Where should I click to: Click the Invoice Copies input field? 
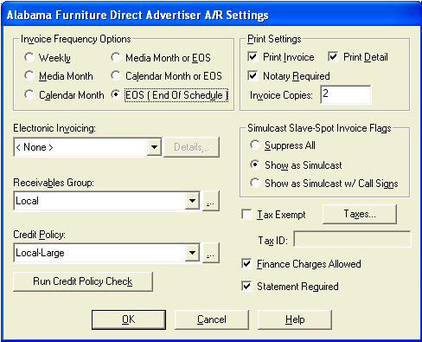(346, 94)
